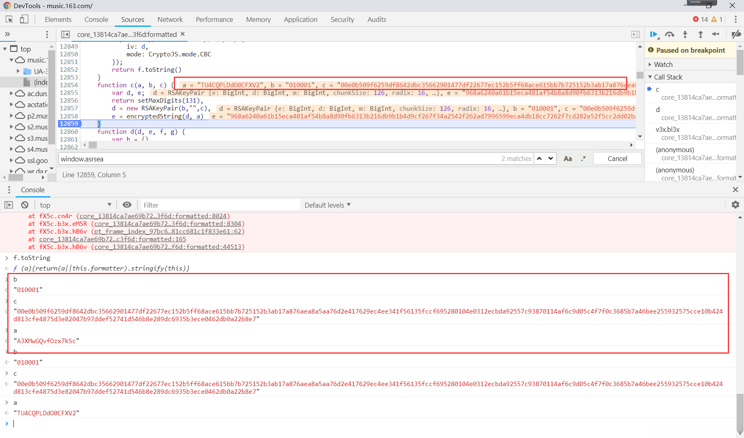Click the console Filter input

(x=221, y=205)
